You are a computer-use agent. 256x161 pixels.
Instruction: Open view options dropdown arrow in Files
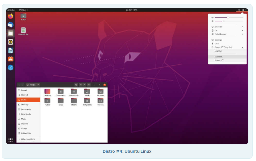(x=84, y=85)
